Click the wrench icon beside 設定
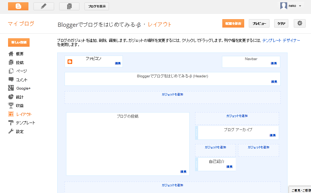The height and width of the screenshot is (193, 311). click(x=11, y=131)
